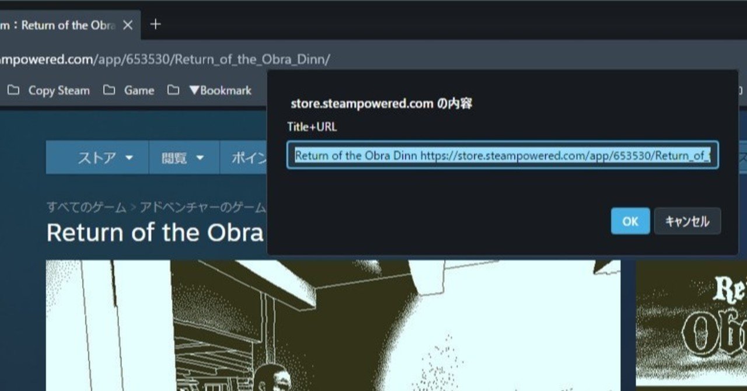The width and height of the screenshot is (747, 391).
Task: Follow the すべてのゲーム breadcrumb link
Action: (x=86, y=207)
